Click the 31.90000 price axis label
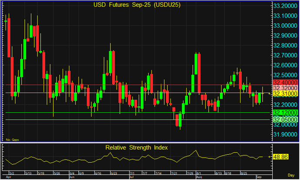 284,134
